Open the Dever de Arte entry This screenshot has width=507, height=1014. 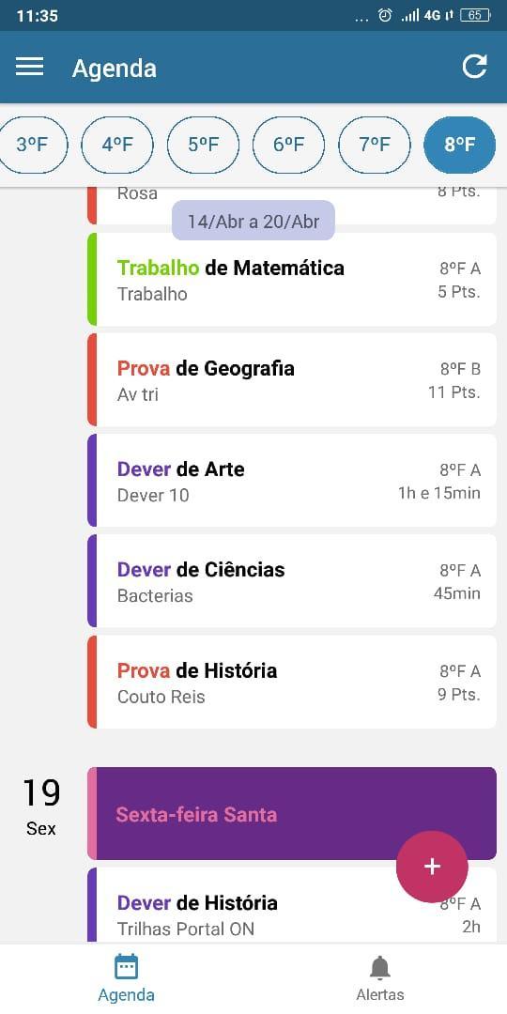coord(292,481)
